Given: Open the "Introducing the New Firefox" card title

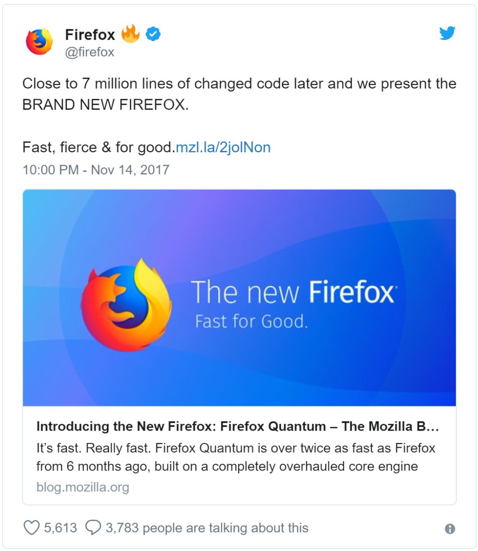Looking at the screenshot, I should [237, 426].
